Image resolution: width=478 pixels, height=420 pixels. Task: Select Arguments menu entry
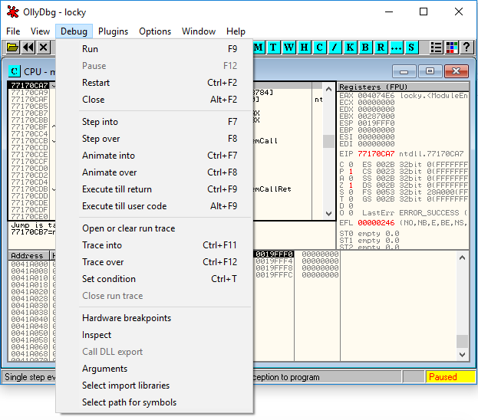click(x=154, y=369)
